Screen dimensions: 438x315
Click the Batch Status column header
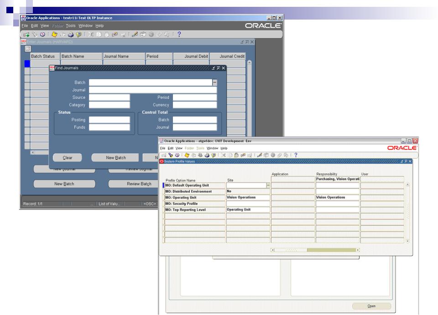click(45, 56)
